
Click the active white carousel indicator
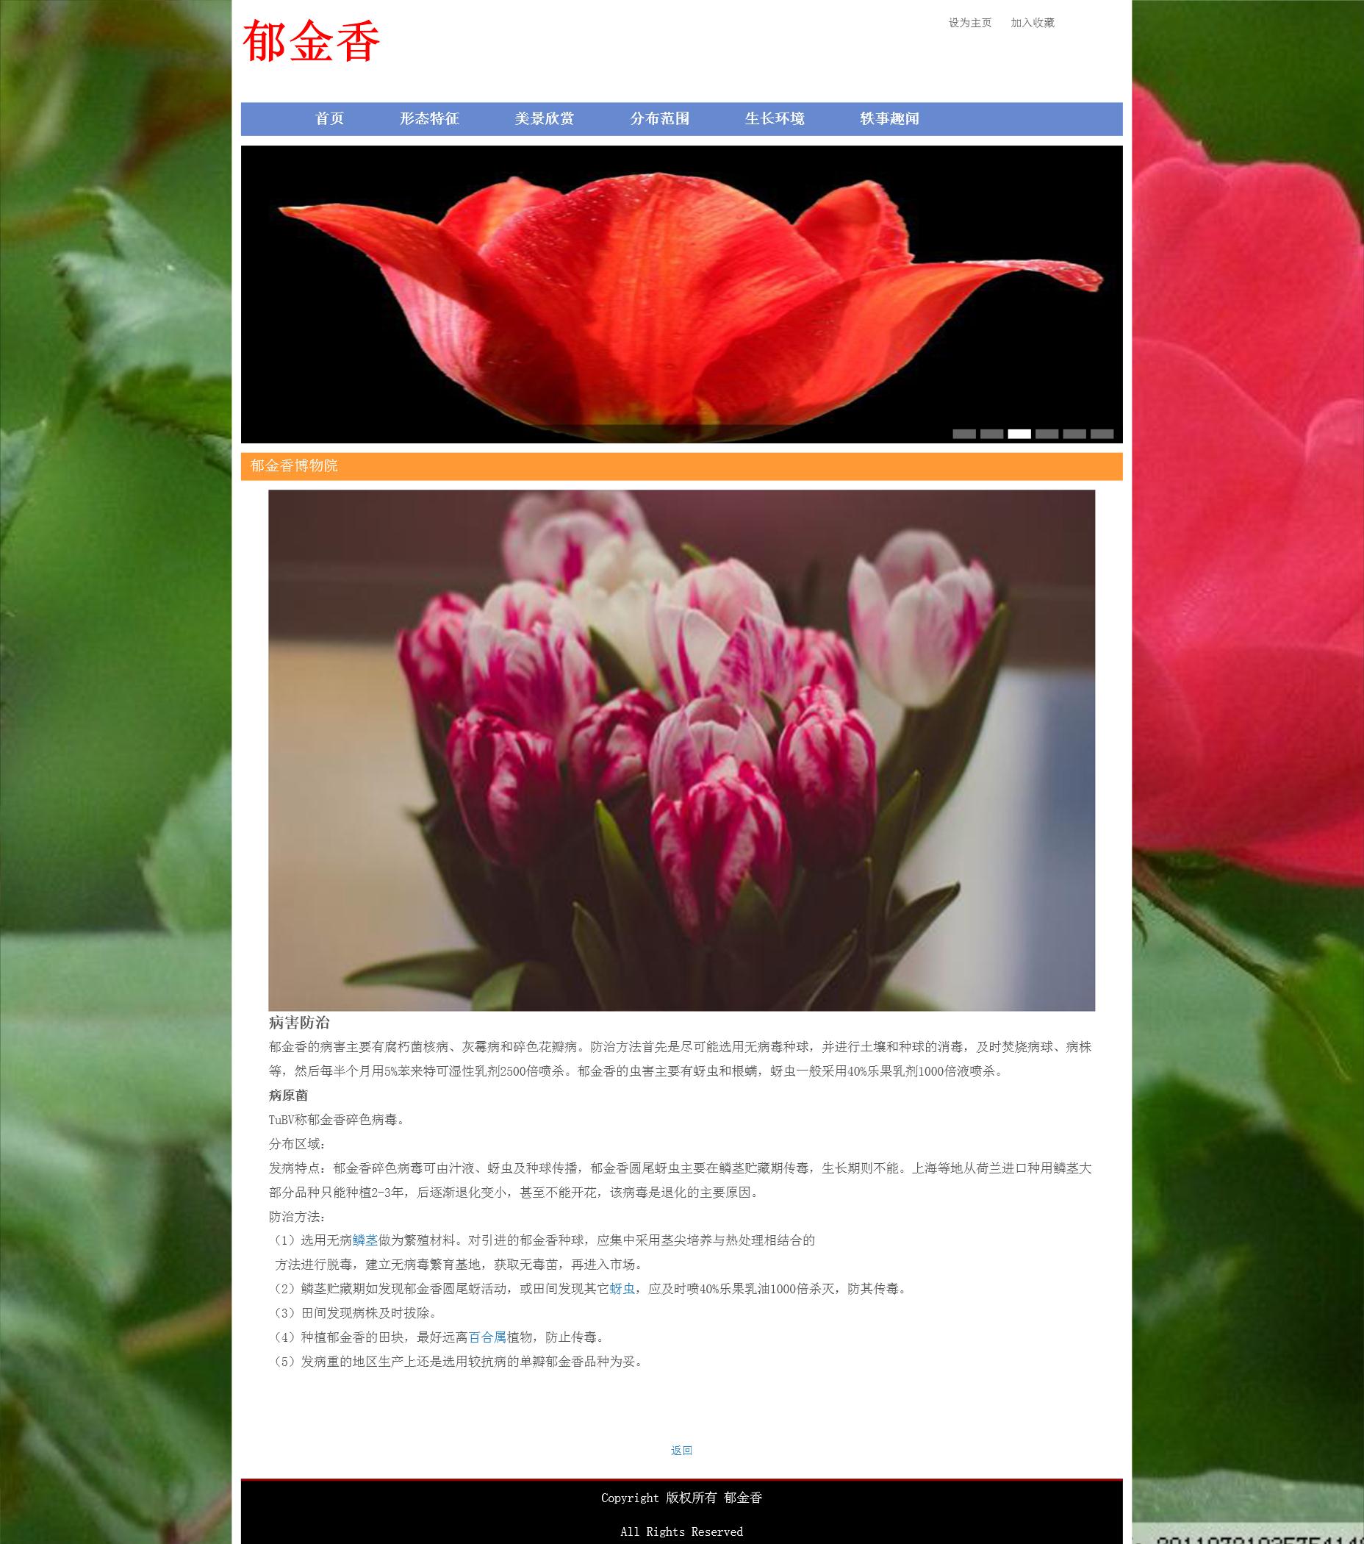pos(1019,434)
